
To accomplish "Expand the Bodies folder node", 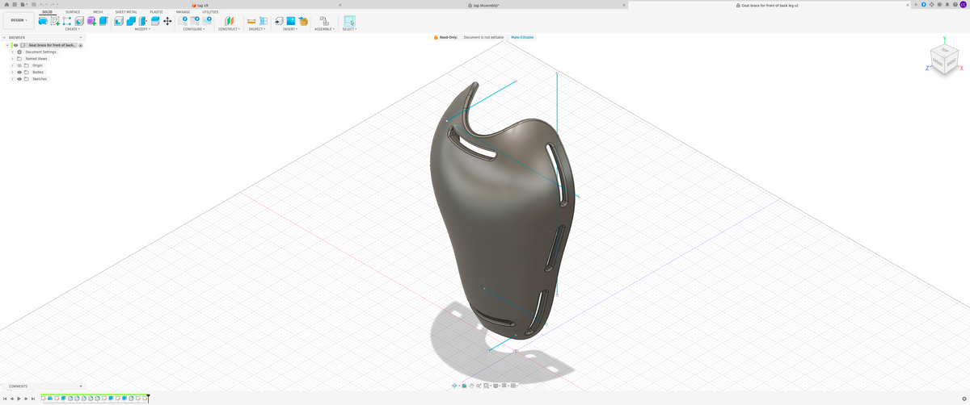I will pos(12,72).
